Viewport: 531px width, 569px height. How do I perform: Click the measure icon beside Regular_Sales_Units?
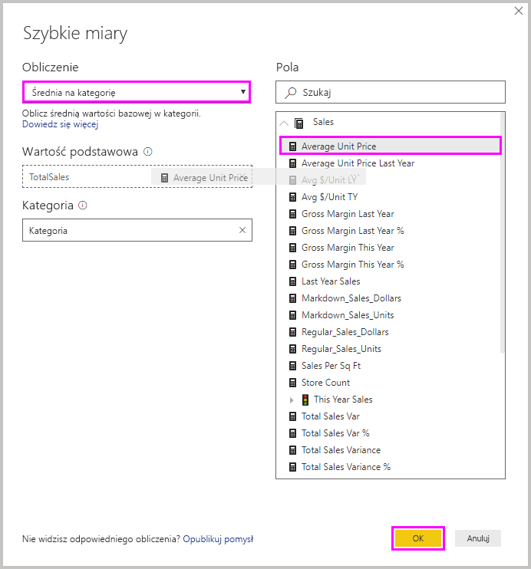tap(292, 349)
